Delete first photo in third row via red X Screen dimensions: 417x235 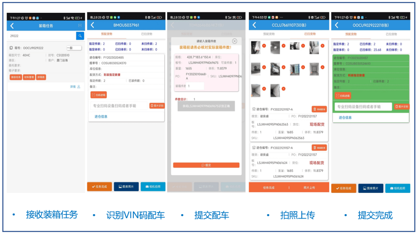tap(264, 89)
